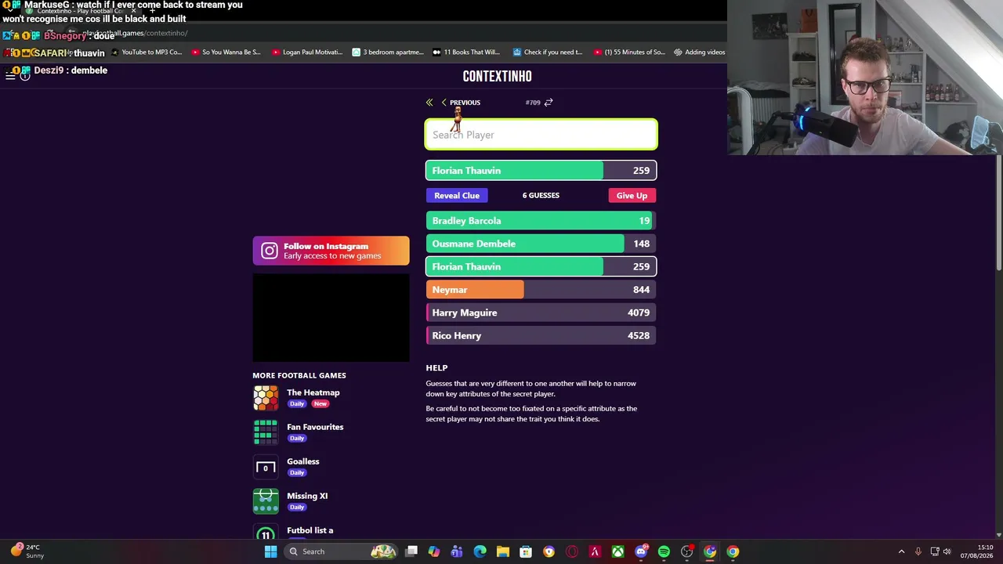Viewport: 1003px width, 564px height.
Task: Open Fan Favourites game link
Action: 315,427
